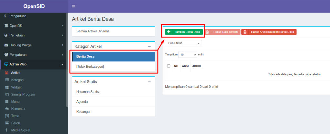Screen dimensions: 330x134
Task: Expand the Pengaturan submenu chevron
Action: [x=63, y=54]
